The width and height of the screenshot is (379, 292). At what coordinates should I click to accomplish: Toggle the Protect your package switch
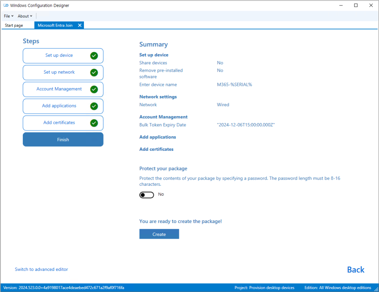tap(146, 195)
